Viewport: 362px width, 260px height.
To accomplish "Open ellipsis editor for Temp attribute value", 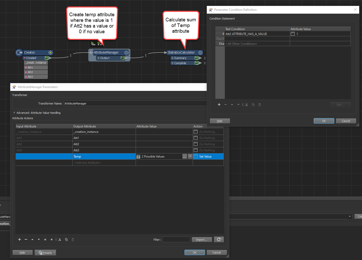I will point(185,157).
